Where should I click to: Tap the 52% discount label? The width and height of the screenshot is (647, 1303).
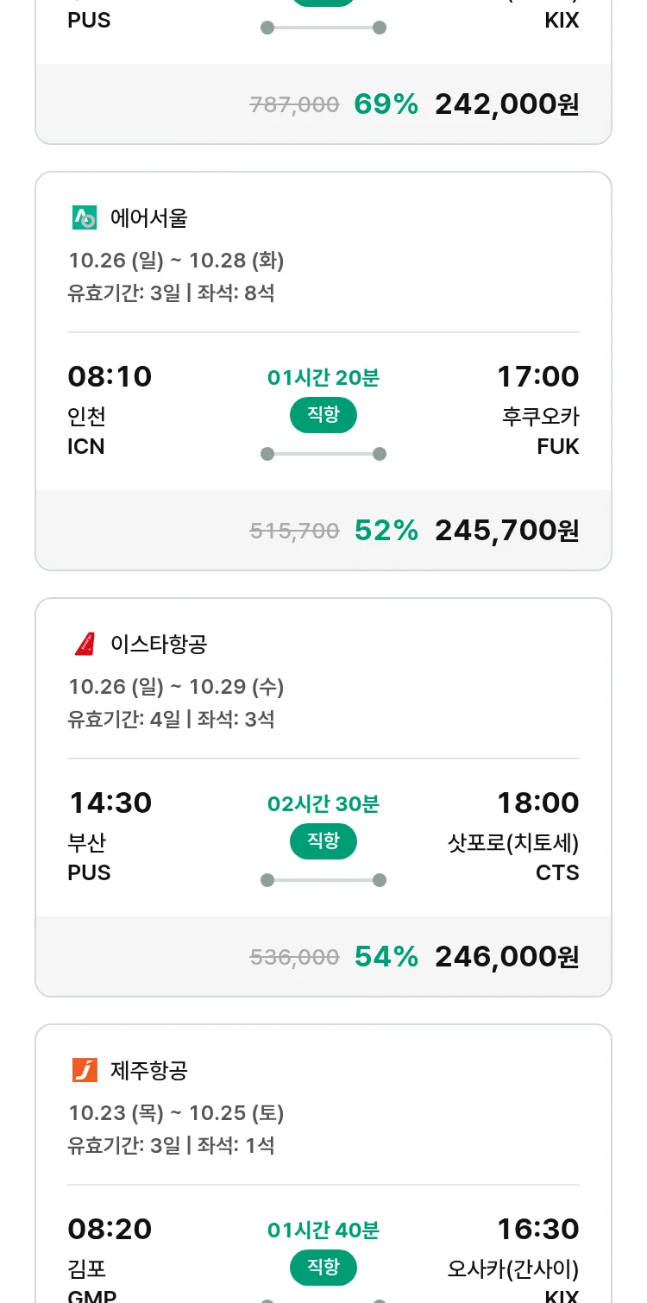[x=386, y=531]
